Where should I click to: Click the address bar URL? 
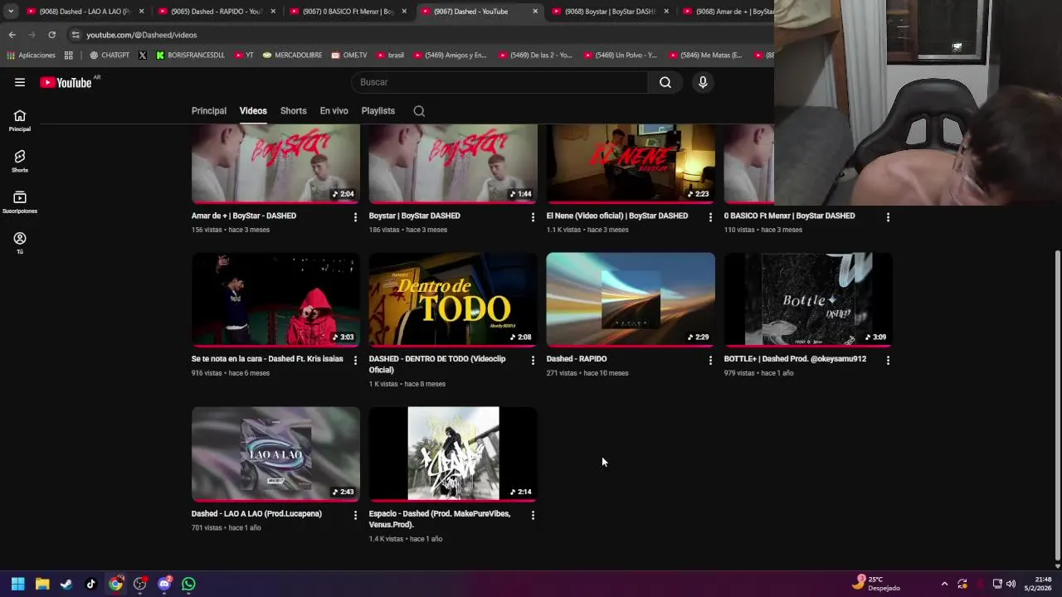142,35
